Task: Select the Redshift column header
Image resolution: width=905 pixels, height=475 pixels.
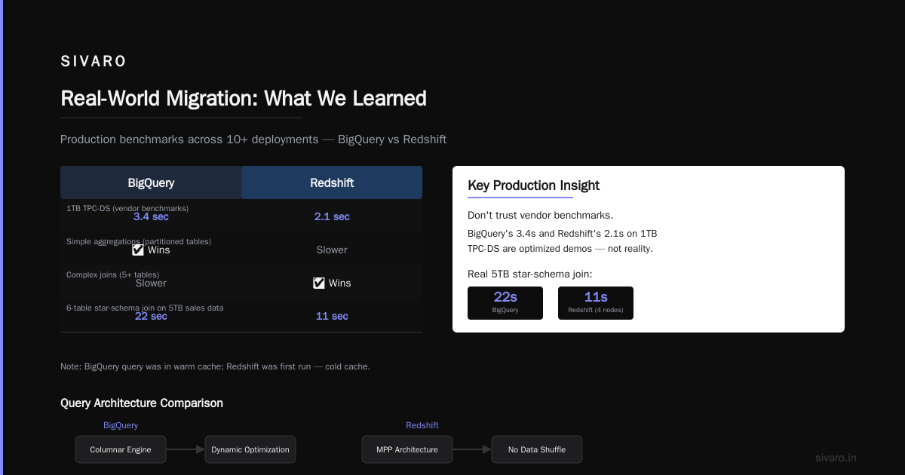Action: (x=332, y=182)
